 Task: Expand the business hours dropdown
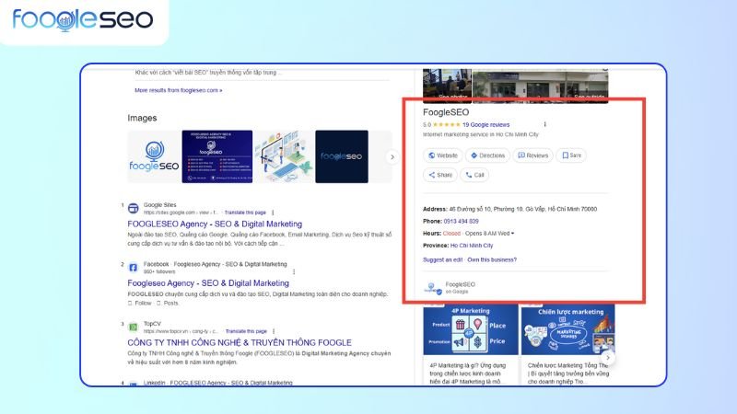tap(512, 234)
